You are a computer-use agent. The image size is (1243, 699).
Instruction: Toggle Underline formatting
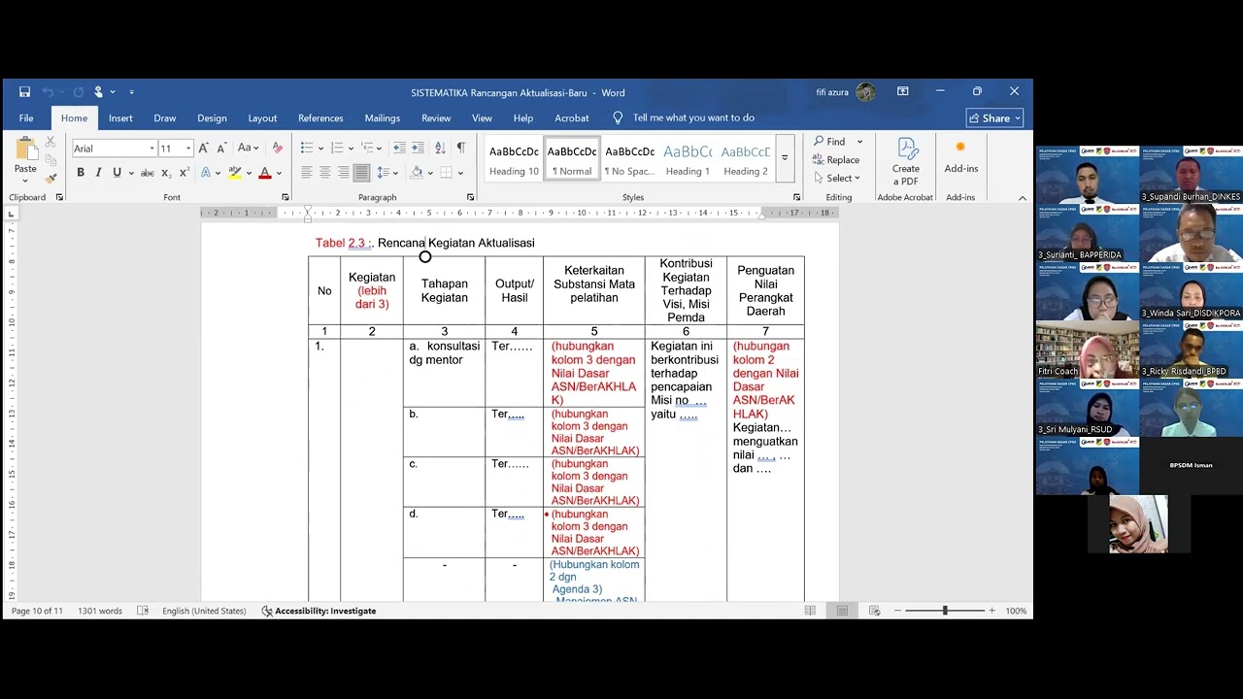[117, 173]
